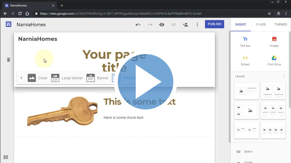Screen dimensions: 291x163
Task: Click the copy link icon
Action: coord(174,25)
